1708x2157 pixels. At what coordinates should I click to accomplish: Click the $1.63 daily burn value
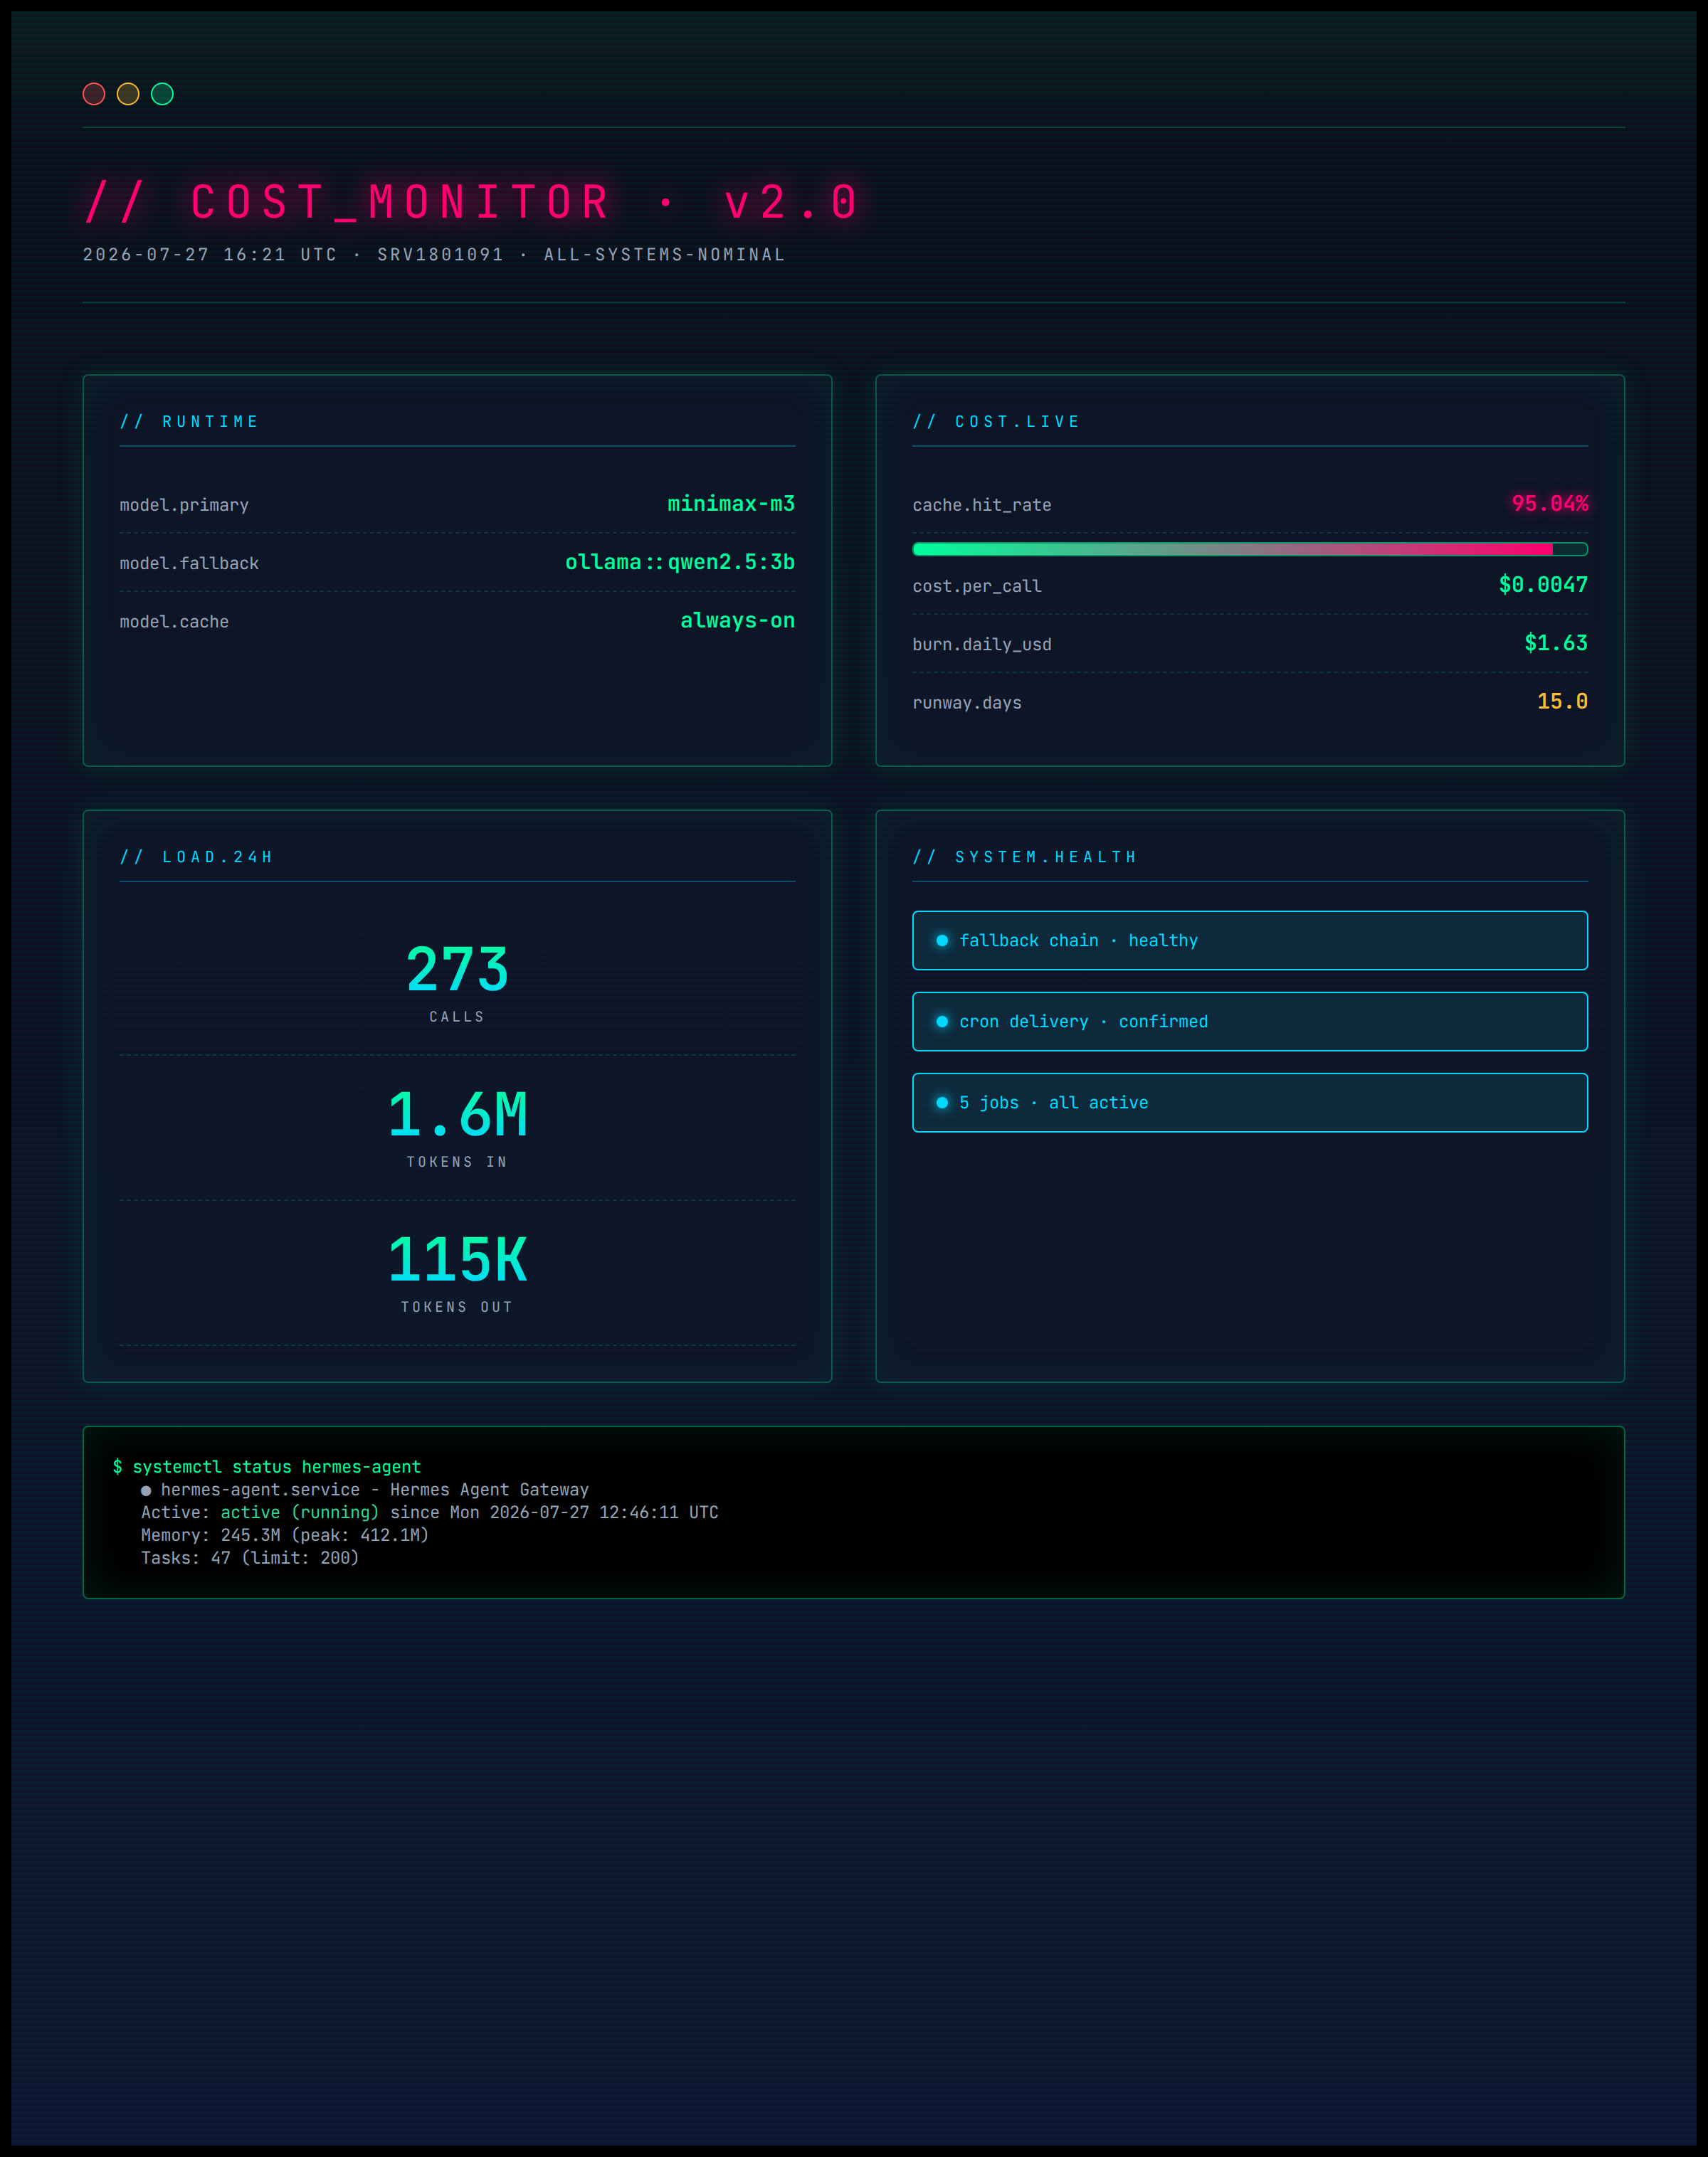(1556, 642)
